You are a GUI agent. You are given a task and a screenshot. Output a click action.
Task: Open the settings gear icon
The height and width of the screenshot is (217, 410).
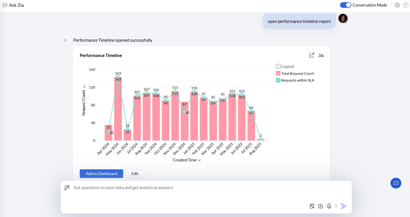coord(397,5)
